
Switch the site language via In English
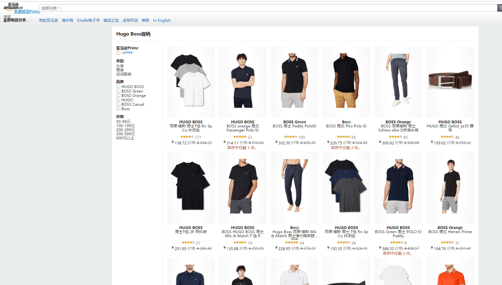click(162, 20)
